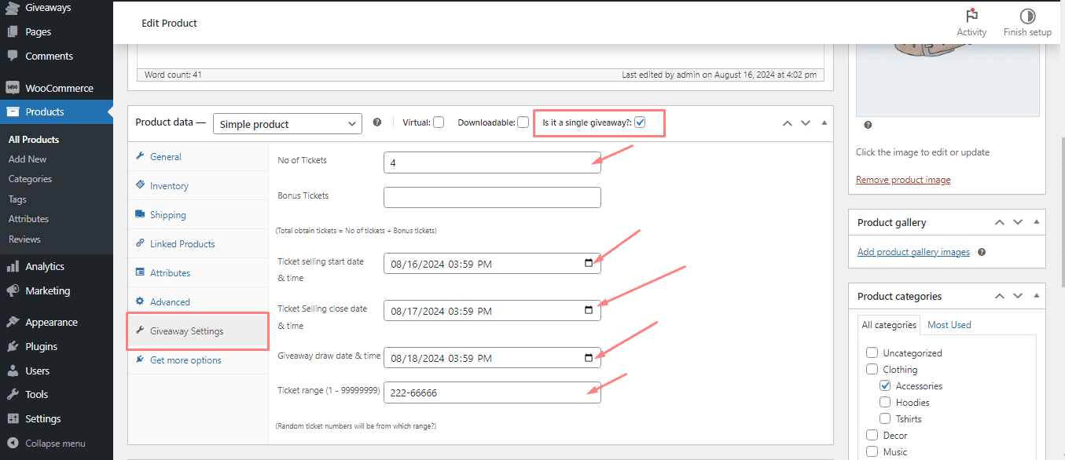Viewport: 1065px width, 460px height.
Task: Click help icon under the product image
Action: coord(868,125)
